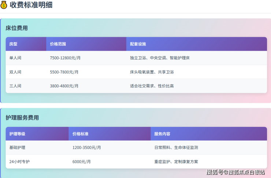This screenshot has height=178, width=271.
Task: Click the 5500-7800元/月 price cell
Action: [64, 72]
